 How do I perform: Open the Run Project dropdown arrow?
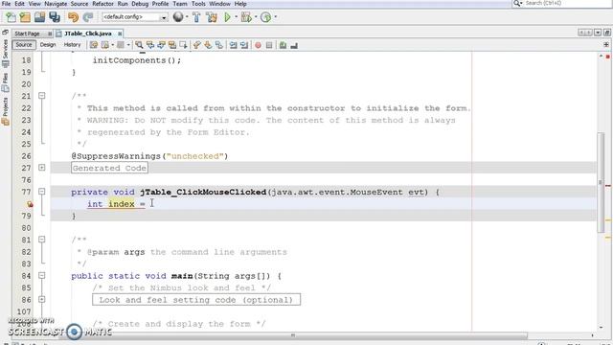236,17
